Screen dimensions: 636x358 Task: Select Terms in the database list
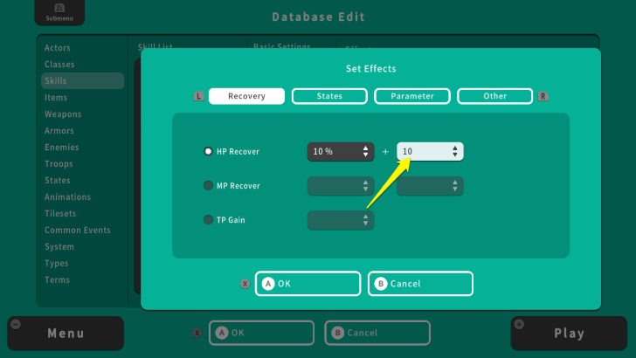point(57,280)
